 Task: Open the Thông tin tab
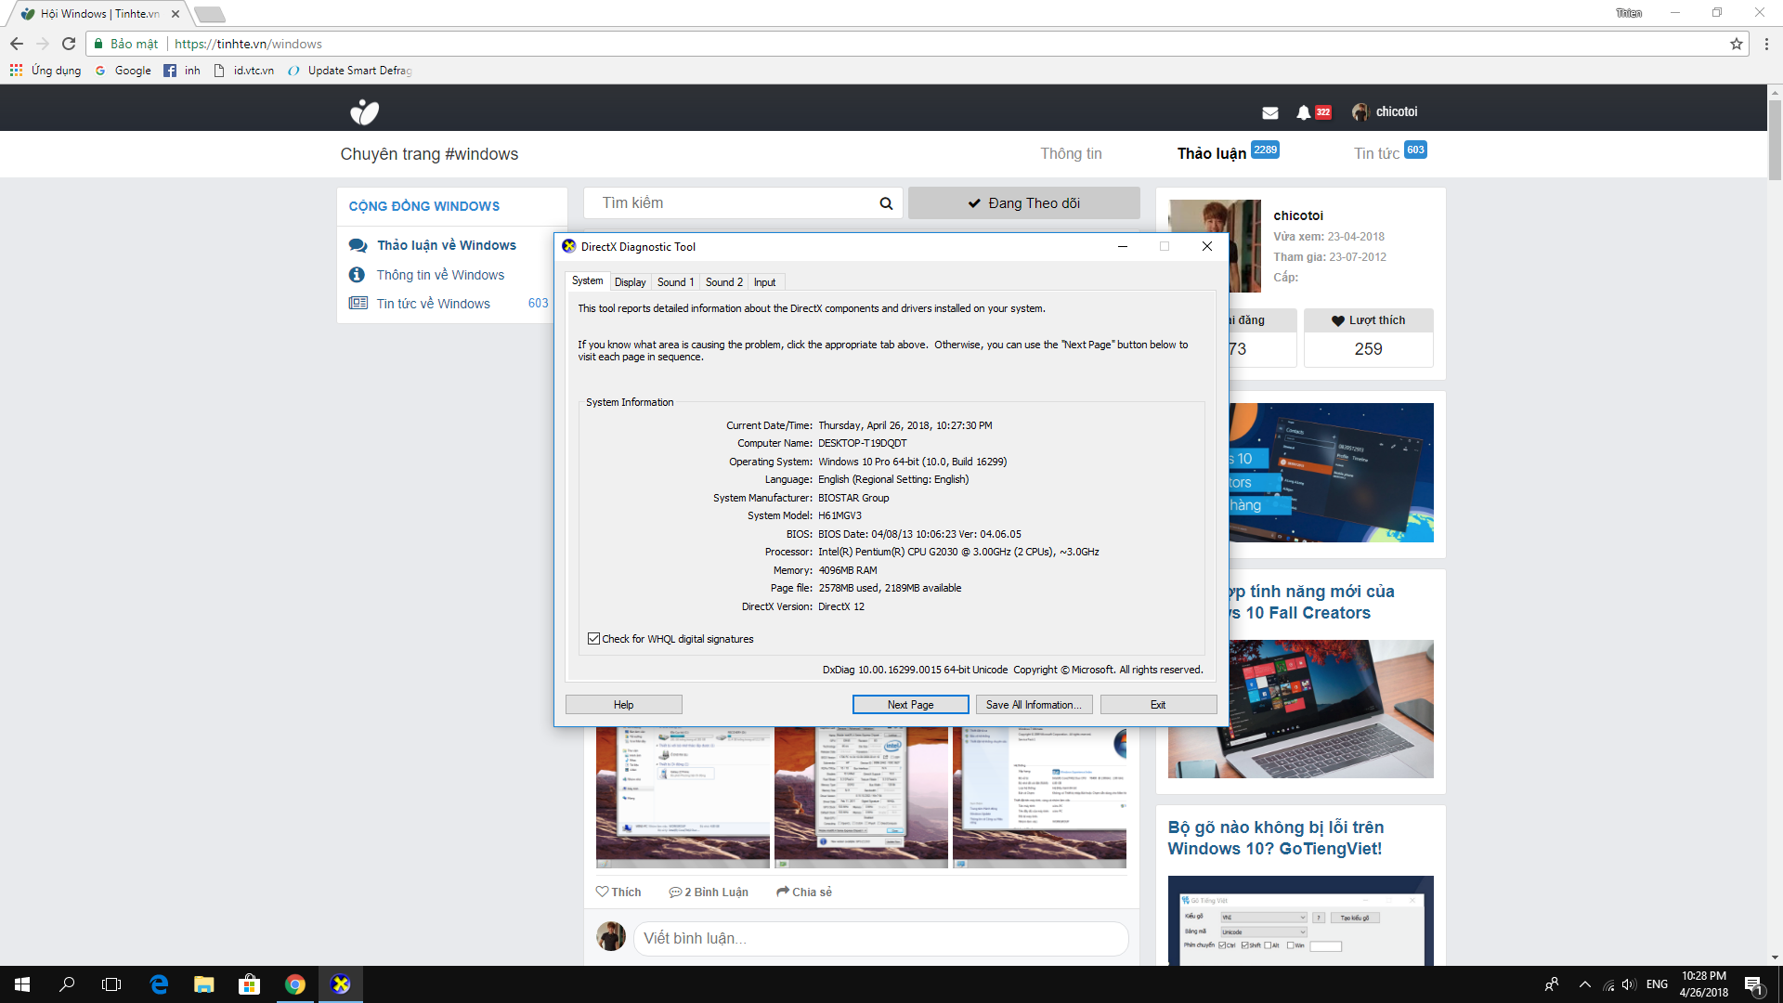pyautogui.click(x=1071, y=154)
